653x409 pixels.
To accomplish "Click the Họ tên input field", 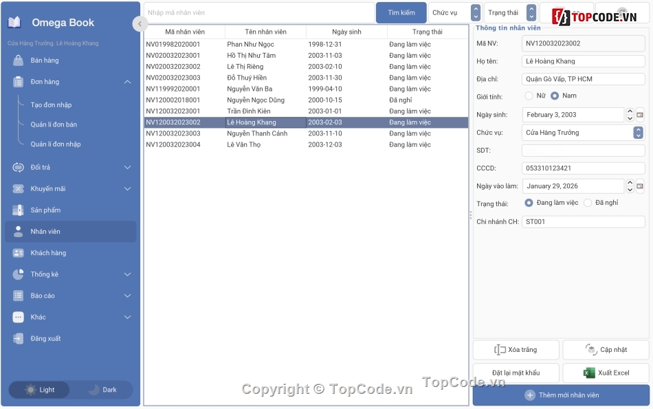I will pyautogui.click(x=583, y=61).
